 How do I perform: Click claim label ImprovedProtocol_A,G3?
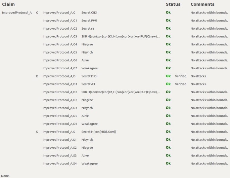(x=60, y=36)
